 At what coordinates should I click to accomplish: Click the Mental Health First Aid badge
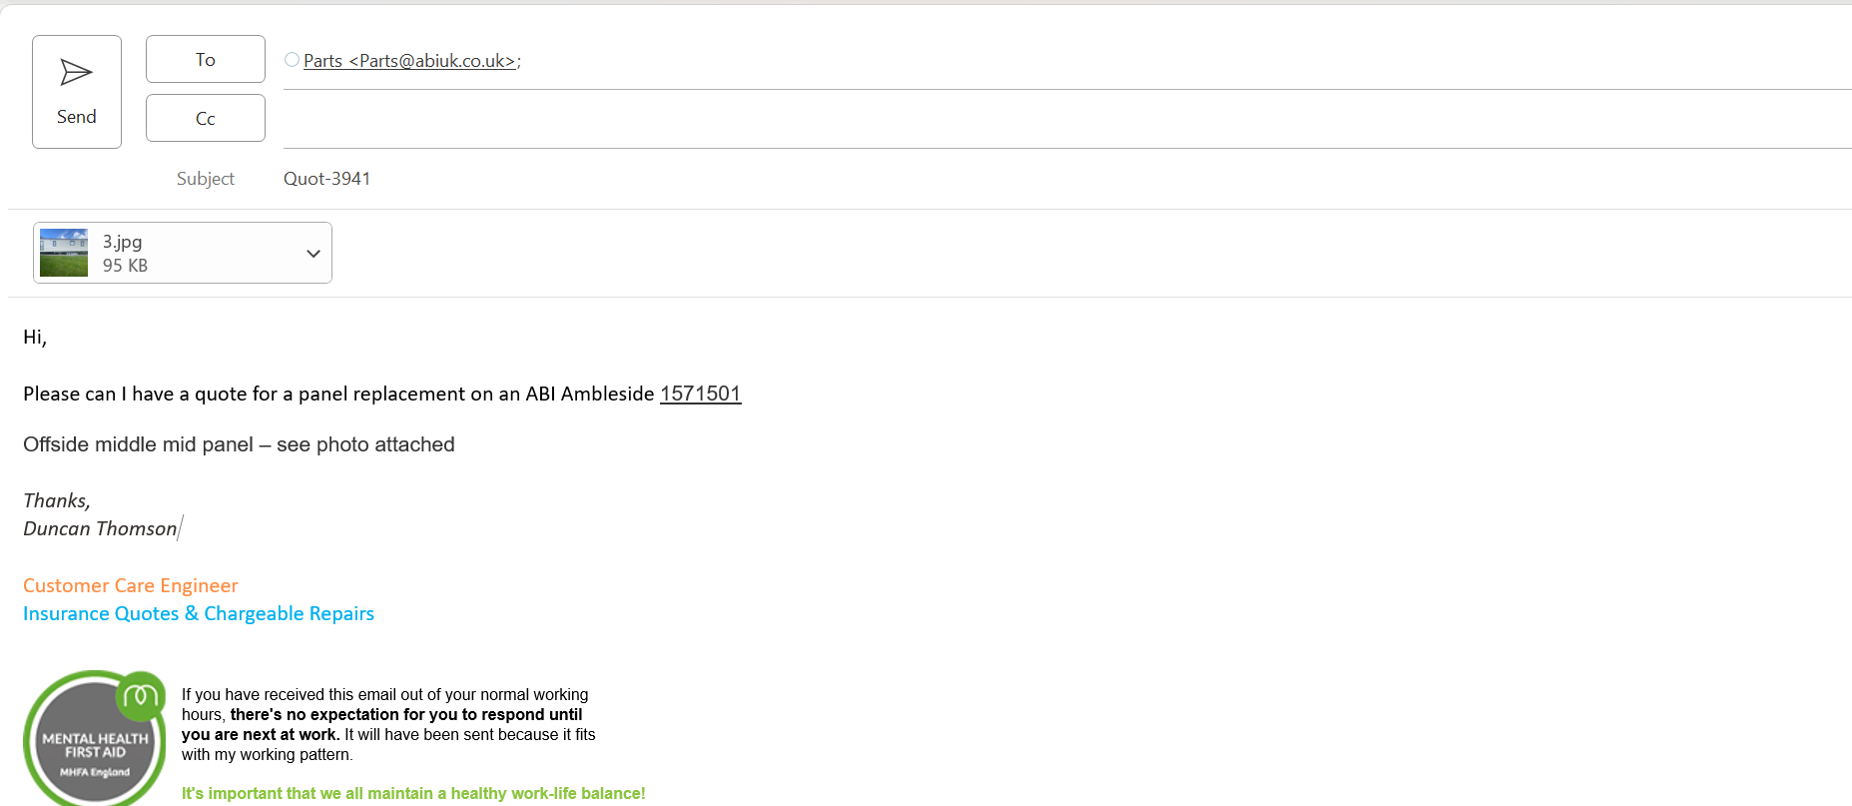tap(94, 739)
